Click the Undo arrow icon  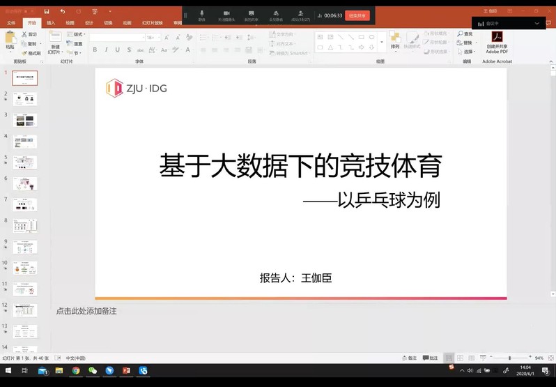point(63,12)
